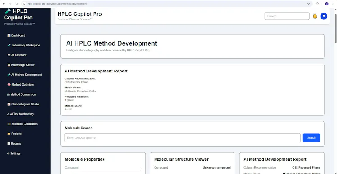Click the browser address bar URL
Viewport: 337px width, 174px height.
(x=57, y=4)
